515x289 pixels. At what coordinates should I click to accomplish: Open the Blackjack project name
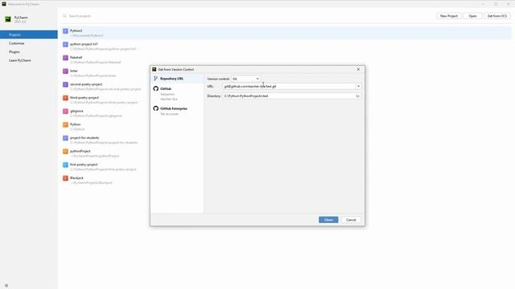[76, 178]
